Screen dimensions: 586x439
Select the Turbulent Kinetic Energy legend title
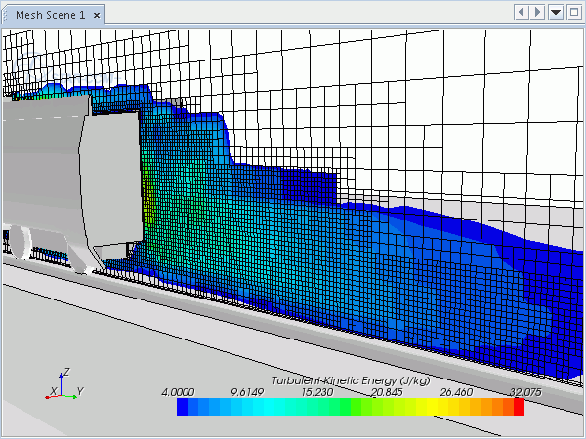point(350,380)
